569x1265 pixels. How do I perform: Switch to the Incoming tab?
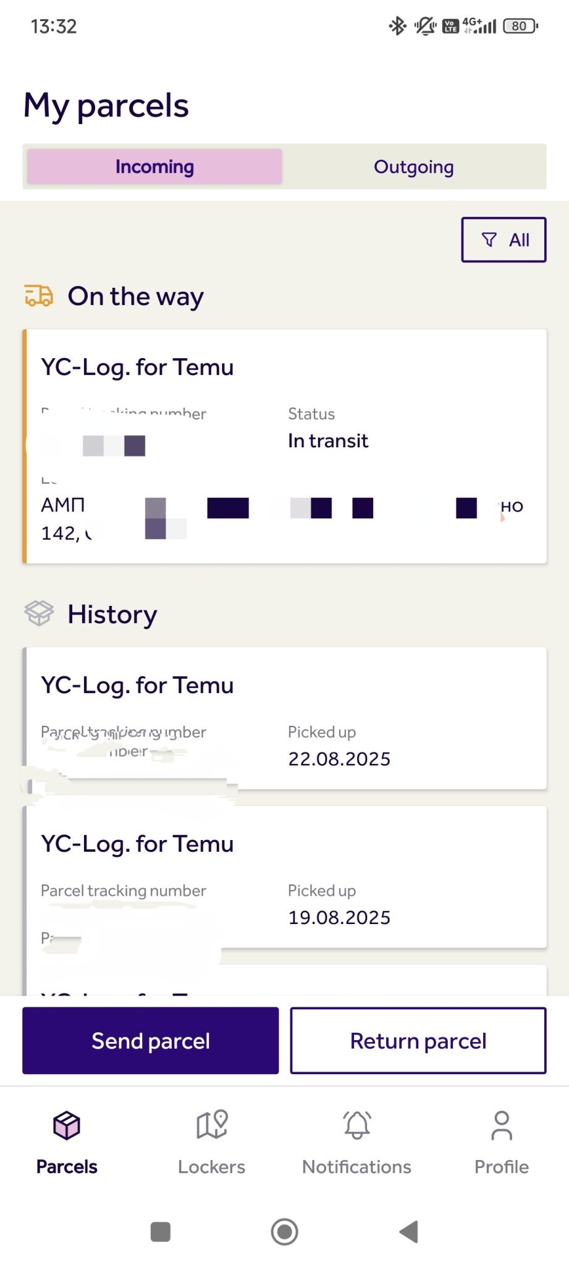154,167
